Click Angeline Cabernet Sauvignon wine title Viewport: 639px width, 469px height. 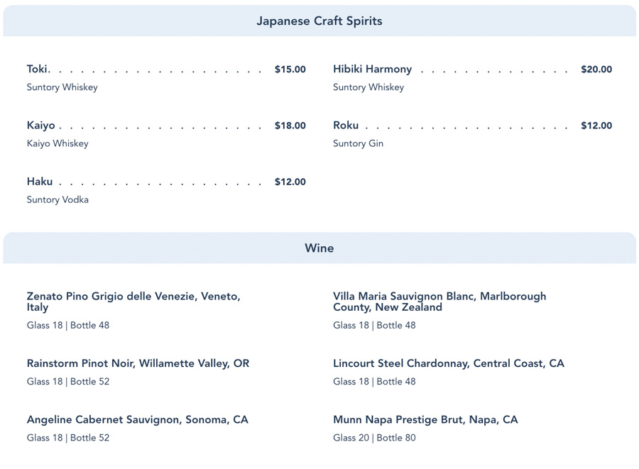tap(137, 419)
